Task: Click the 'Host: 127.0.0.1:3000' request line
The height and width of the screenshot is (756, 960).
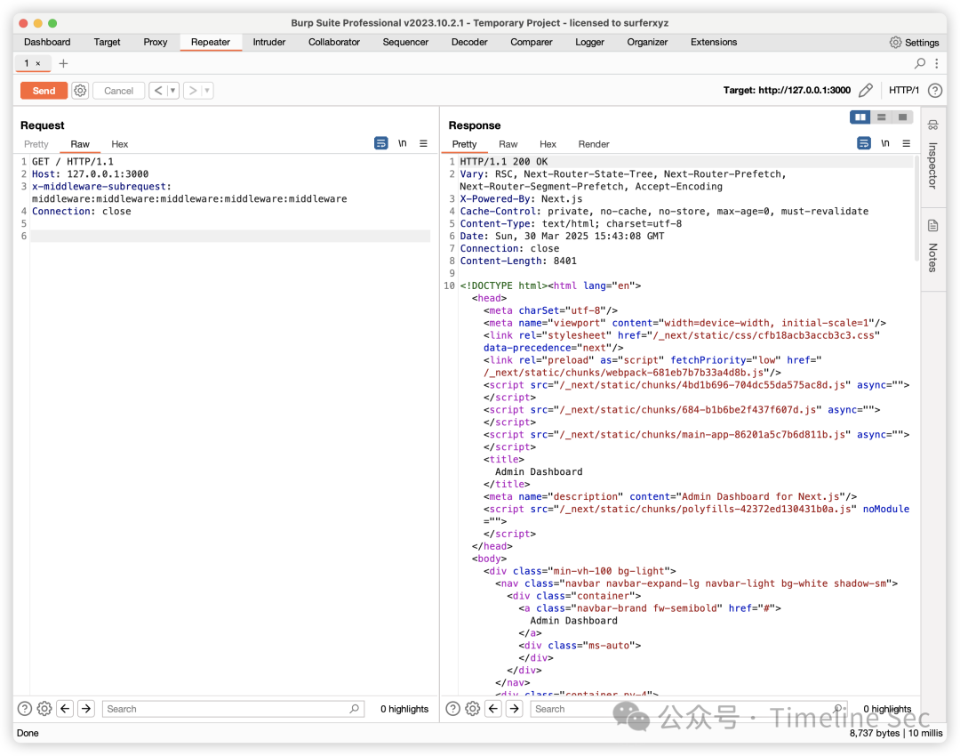Action: coord(90,174)
